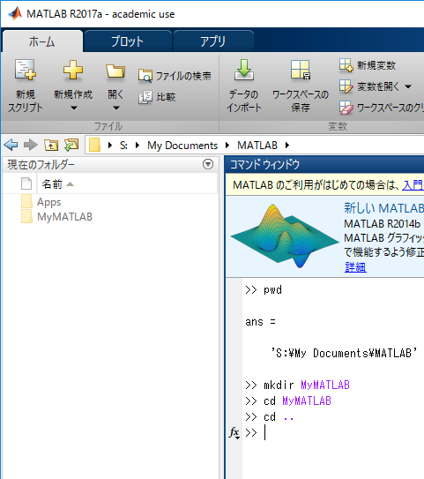
Task: Open a file using 開く folder icon
Action: click(x=115, y=71)
